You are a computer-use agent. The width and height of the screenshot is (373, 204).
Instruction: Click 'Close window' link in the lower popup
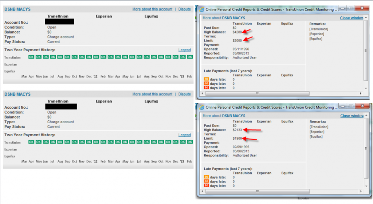(x=352, y=116)
